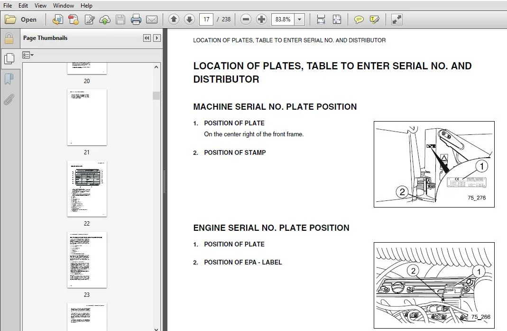This screenshot has width=507, height=331.
Task: Send file by email envelope icon
Action: point(152,19)
